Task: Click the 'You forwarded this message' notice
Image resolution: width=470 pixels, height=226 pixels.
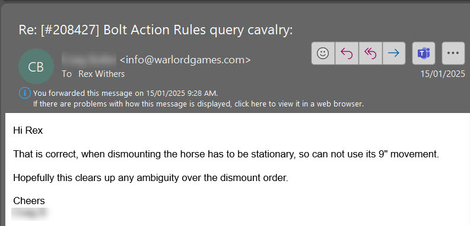Action: click(126, 93)
